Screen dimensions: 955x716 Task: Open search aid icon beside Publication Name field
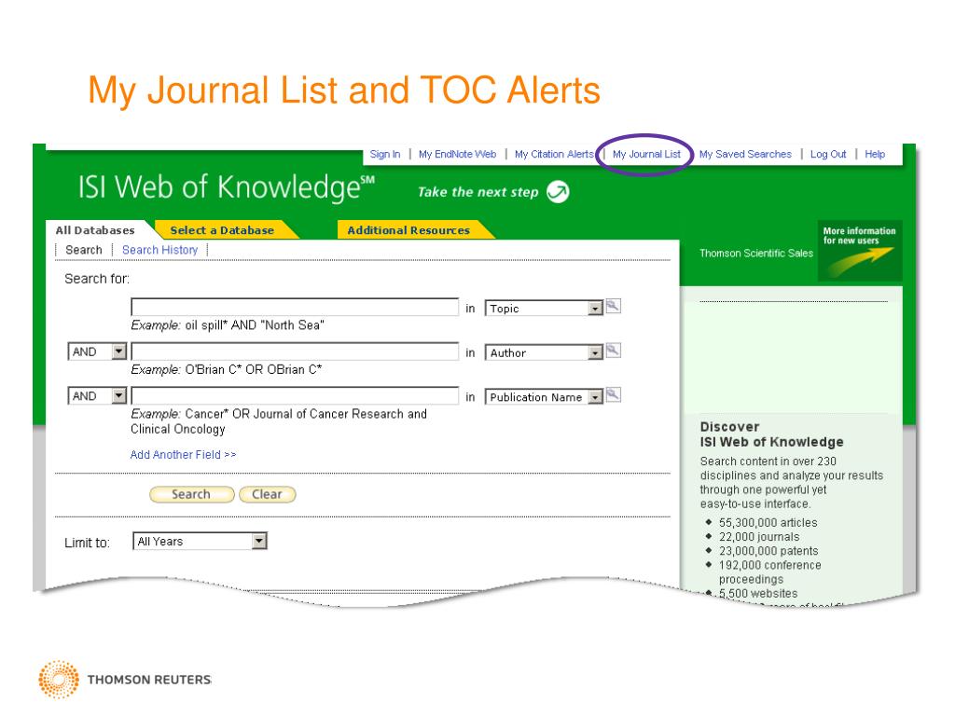coord(613,395)
